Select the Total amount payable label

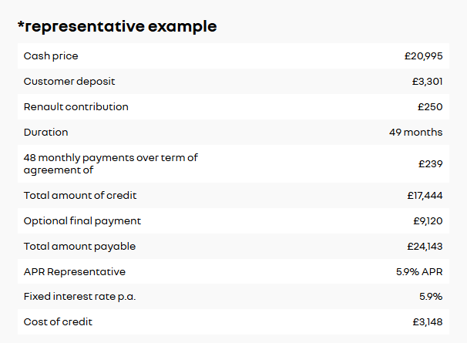pos(79,246)
